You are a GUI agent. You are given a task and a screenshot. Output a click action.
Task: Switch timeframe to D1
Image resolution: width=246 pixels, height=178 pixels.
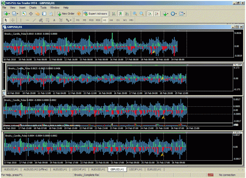(118, 20)
